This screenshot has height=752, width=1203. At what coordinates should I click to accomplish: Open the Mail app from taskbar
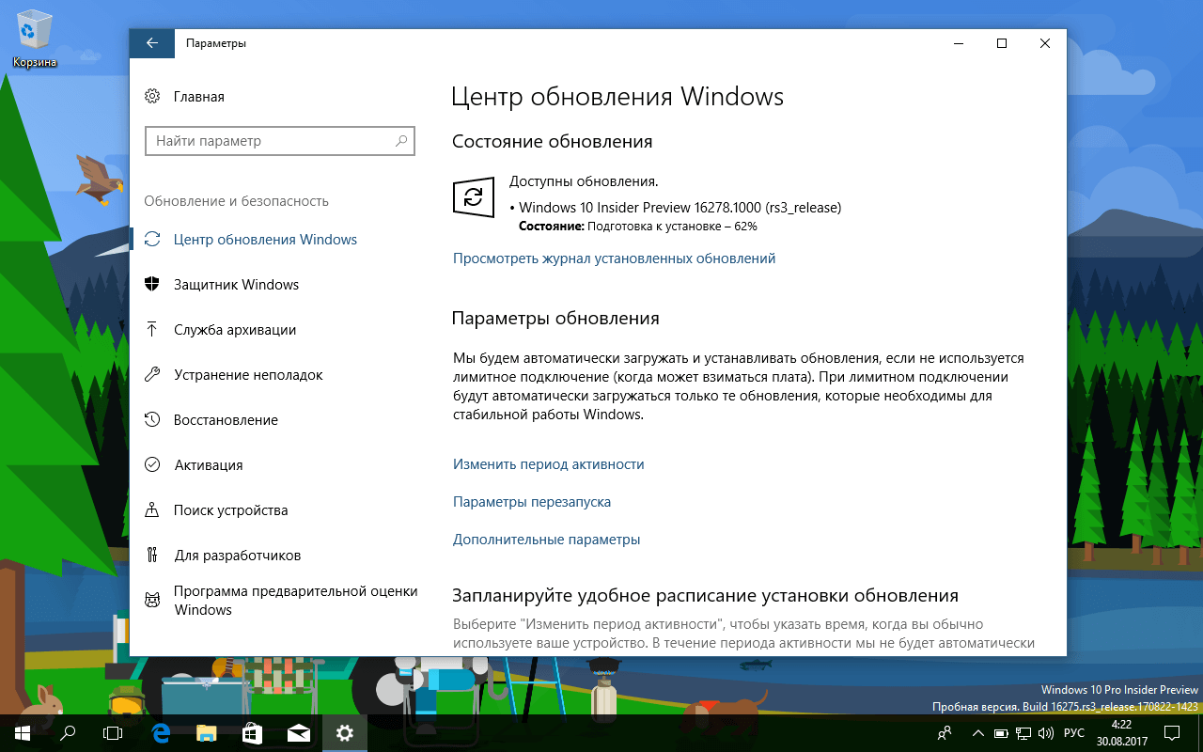point(298,733)
